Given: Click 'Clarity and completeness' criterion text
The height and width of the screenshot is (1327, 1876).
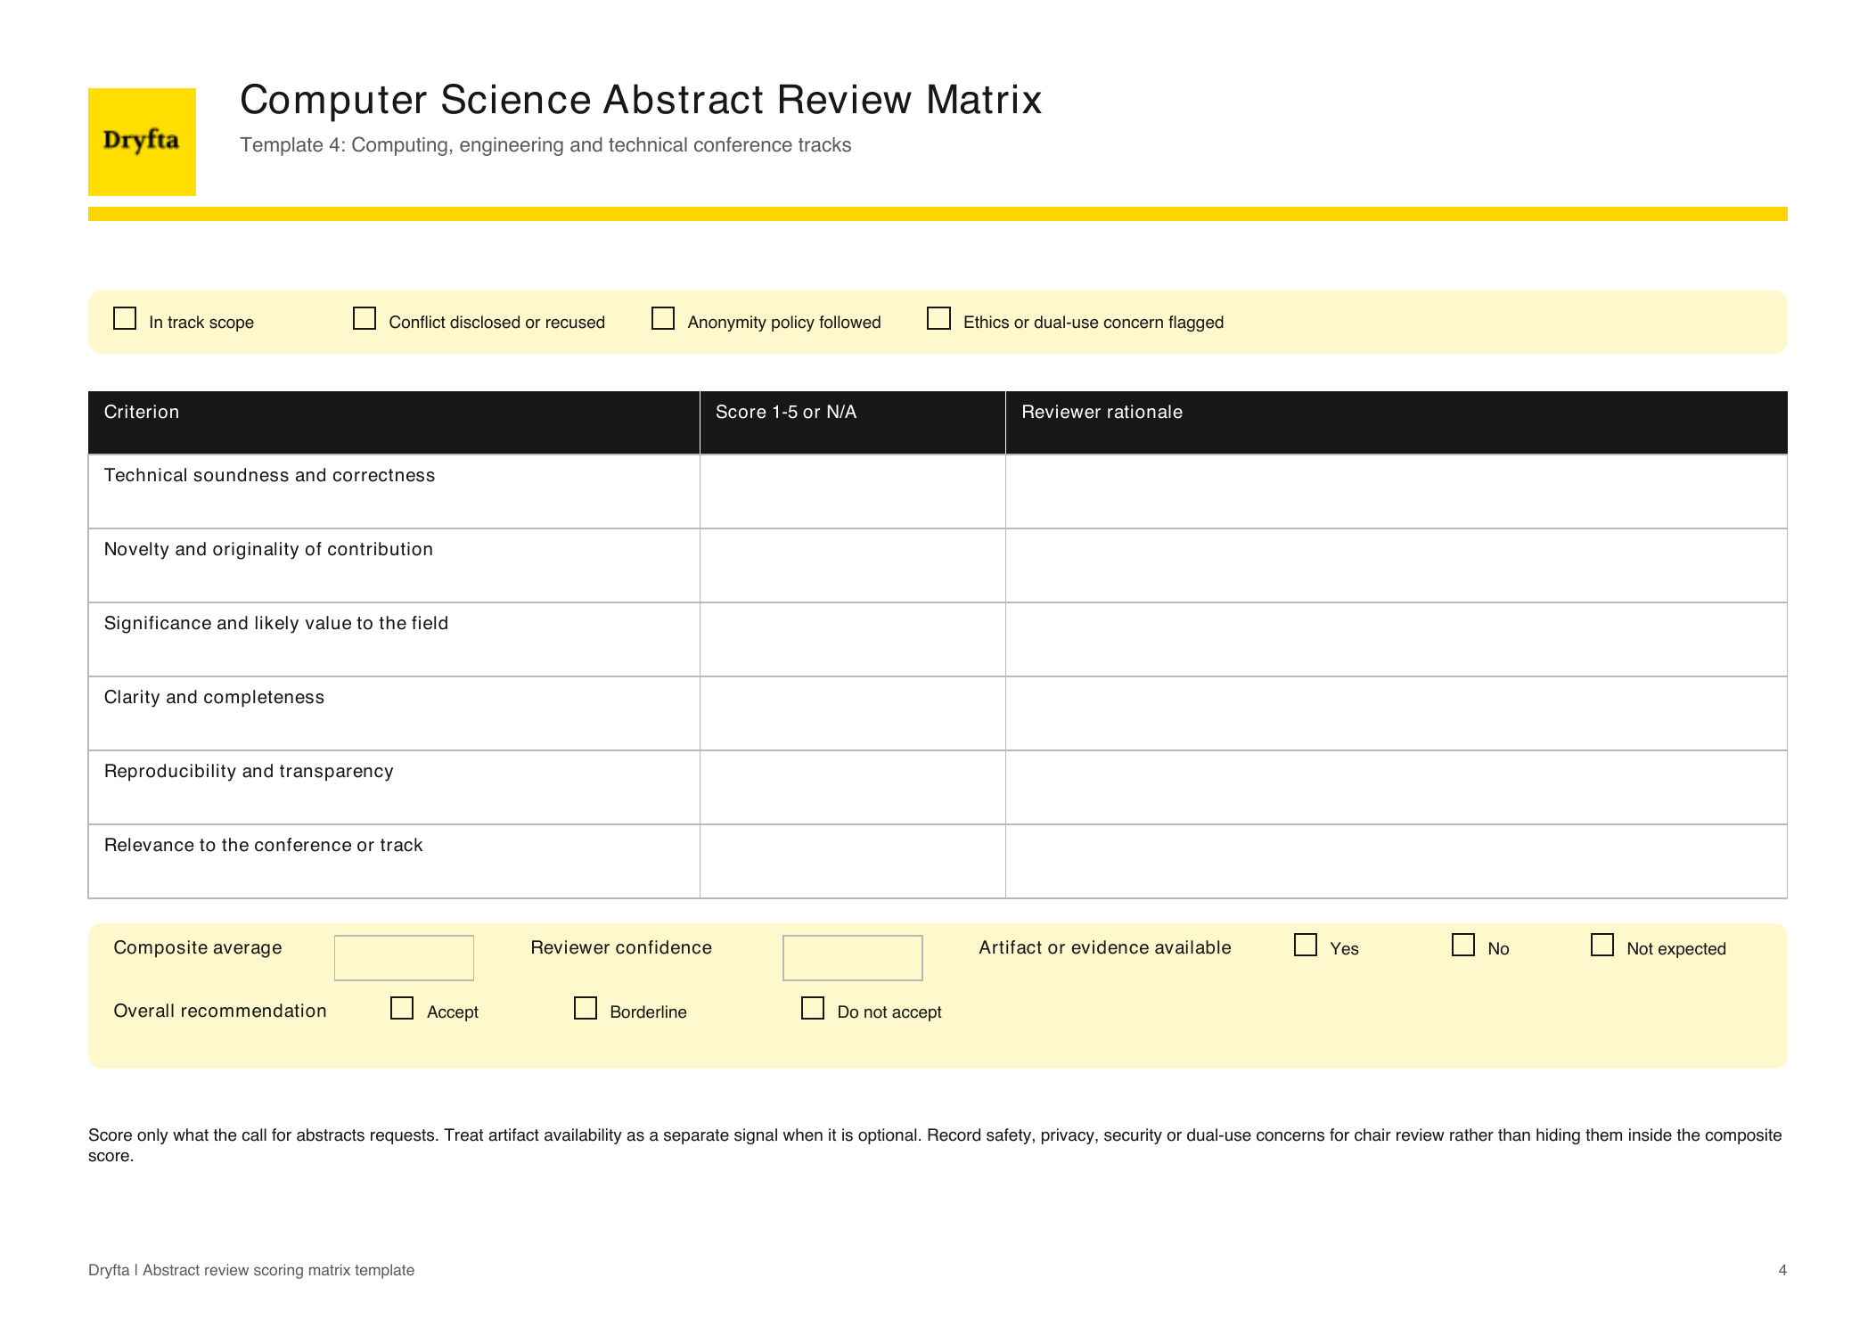Looking at the screenshot, I should tap(214, 698).
